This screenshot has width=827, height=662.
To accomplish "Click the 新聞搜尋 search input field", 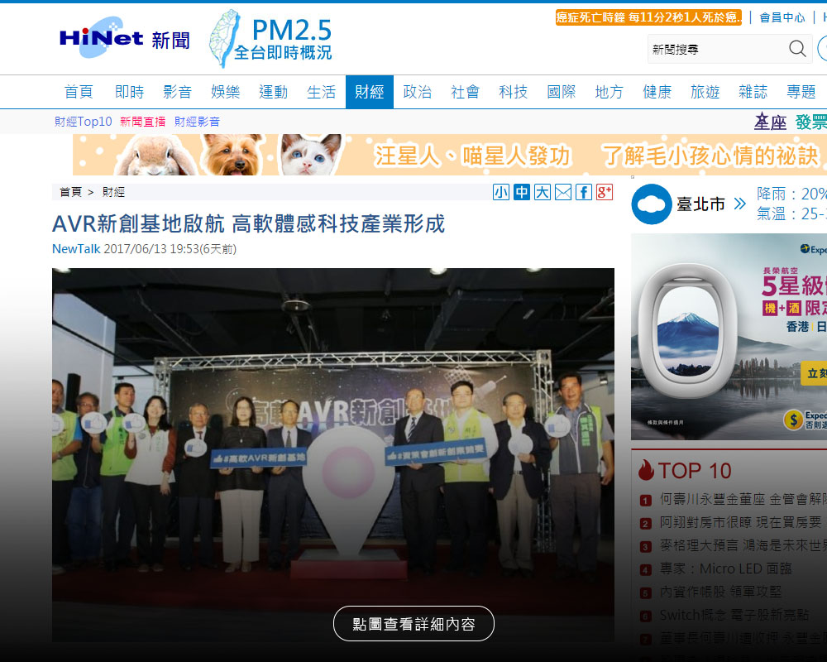I will (715, 50).
